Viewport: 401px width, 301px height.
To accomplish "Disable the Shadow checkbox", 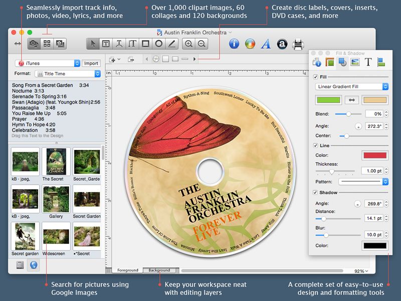I will (x=316, y=192).
